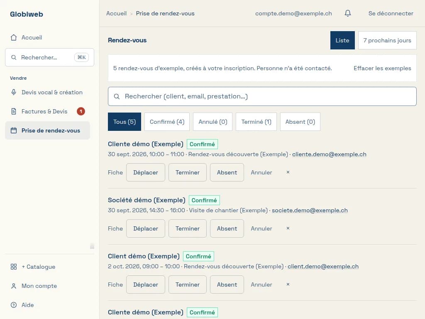Click × on the Société démo appointment row
Viewport: 425px width, 319px height.
[x=288, y=228]
